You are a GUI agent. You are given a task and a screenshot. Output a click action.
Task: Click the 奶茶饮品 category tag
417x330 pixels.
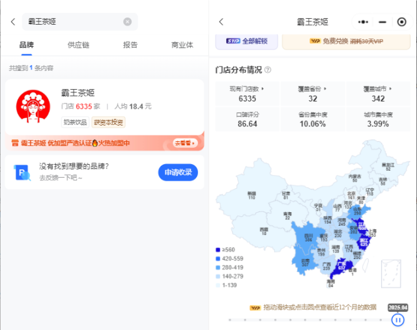click(x=76, y=122)
